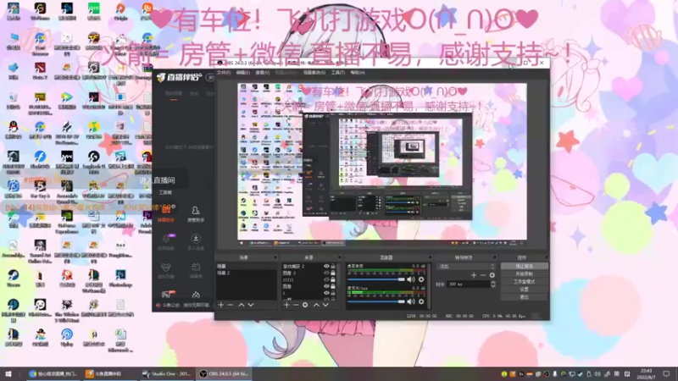The image size is (678, 381).
Task: Open the Windows Start button
Action: (8, 373)
